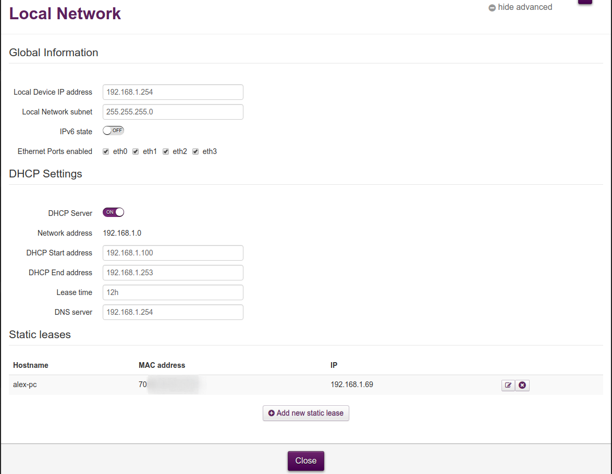Turn off the DHCP Server switch
Viewport: 612px width, 474px height.
click(x=113, y=212)
